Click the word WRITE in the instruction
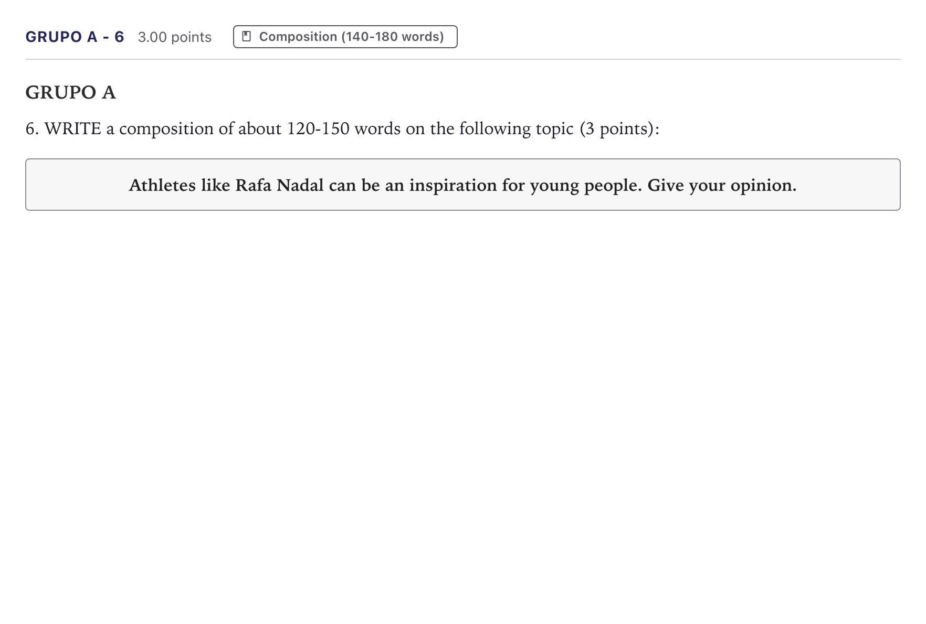 coord(73,128)
